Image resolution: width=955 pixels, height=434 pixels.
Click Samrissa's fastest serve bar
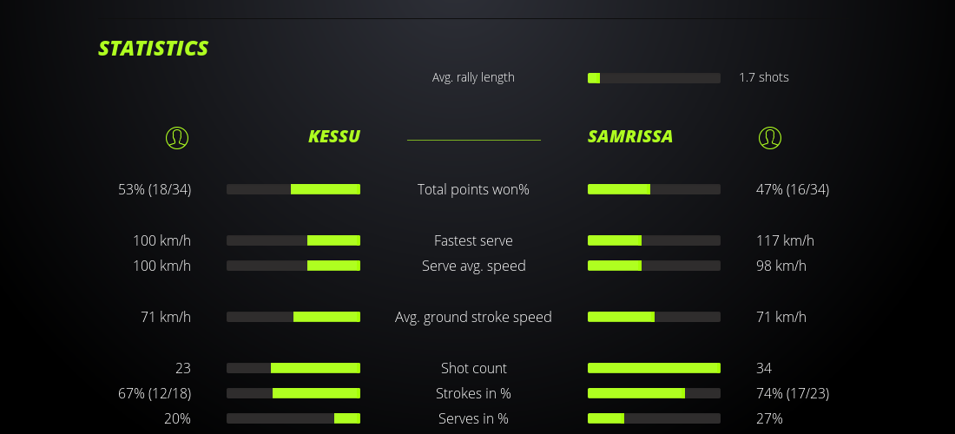click(x=654, y=240)
